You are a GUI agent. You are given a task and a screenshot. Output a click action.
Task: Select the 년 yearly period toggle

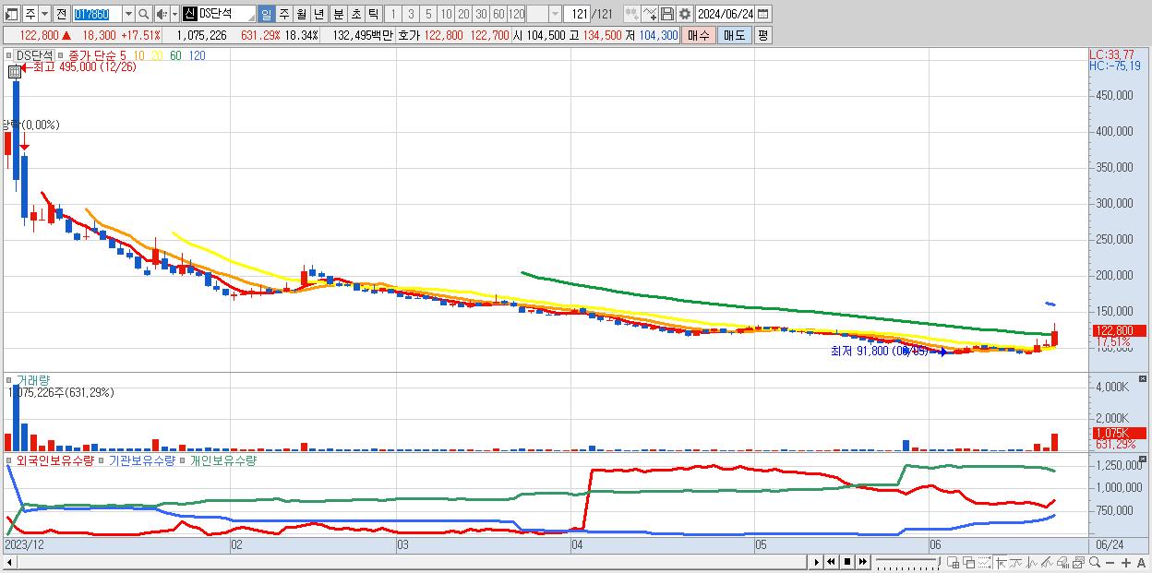[x=318, y=14]
